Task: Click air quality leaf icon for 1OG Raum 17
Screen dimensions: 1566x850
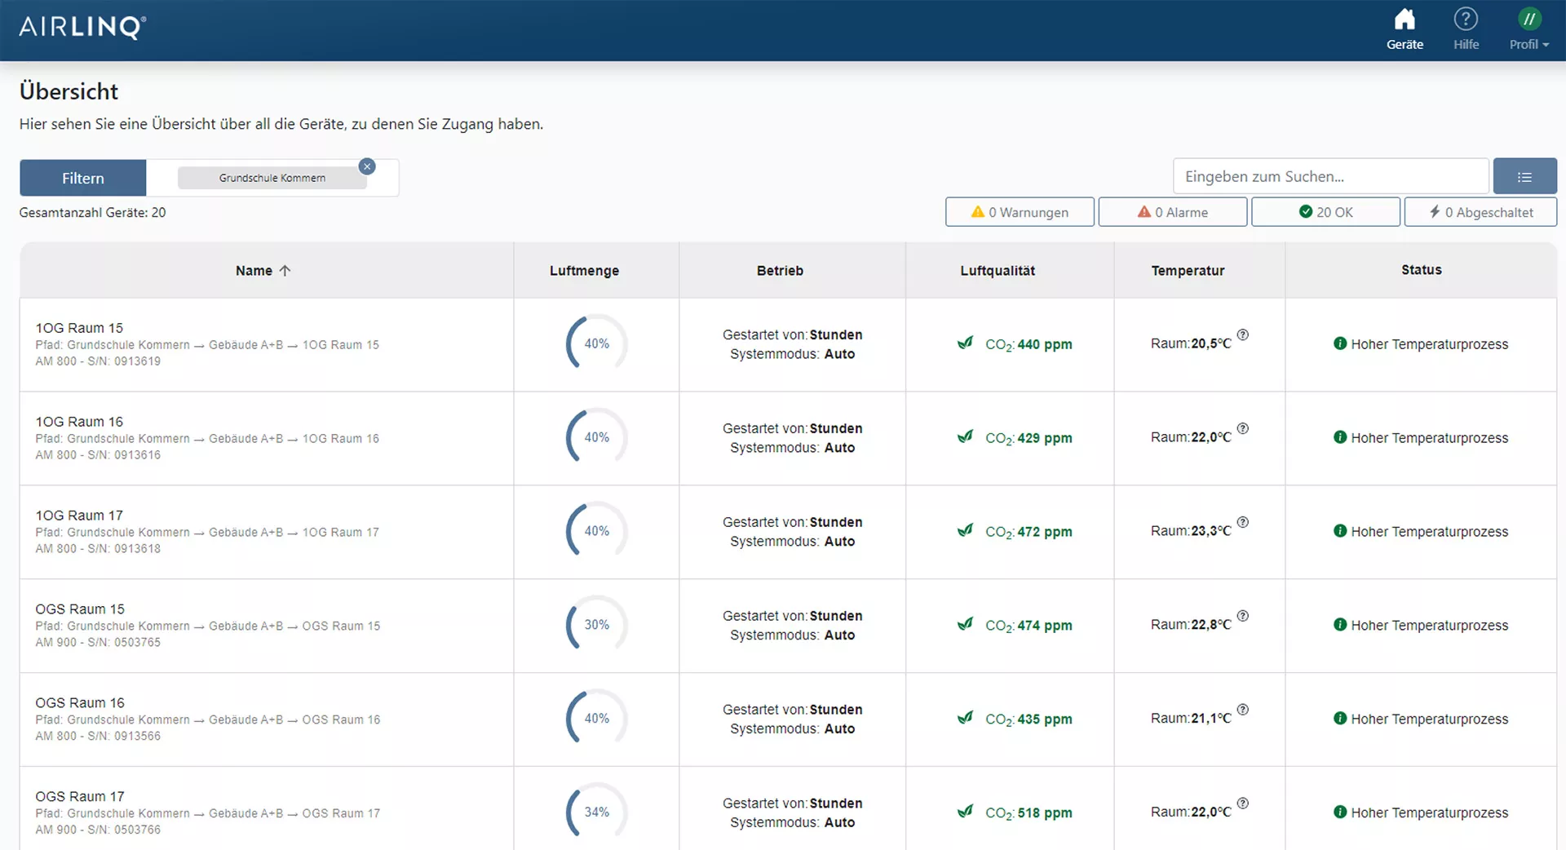Action: click(965, 530)
